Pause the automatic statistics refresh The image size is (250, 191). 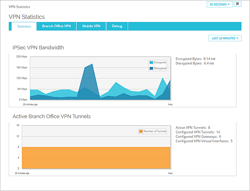tap(237, 4)
